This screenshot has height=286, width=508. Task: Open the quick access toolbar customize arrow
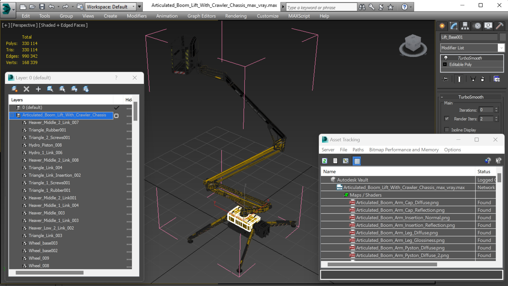(139, 7)
